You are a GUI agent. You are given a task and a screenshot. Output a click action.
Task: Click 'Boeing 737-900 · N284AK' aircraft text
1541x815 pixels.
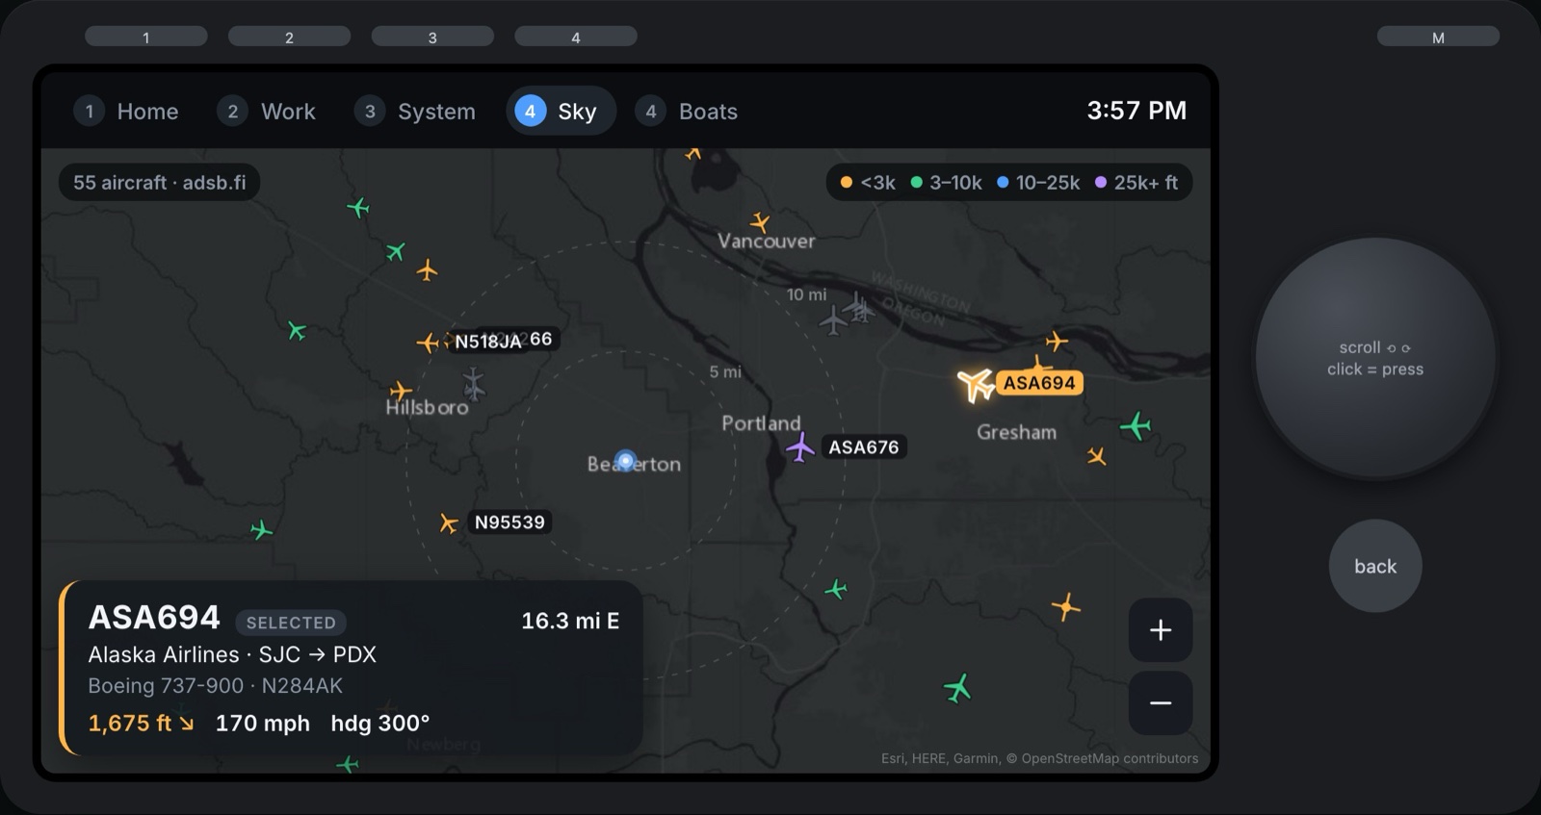pos(216,686)
